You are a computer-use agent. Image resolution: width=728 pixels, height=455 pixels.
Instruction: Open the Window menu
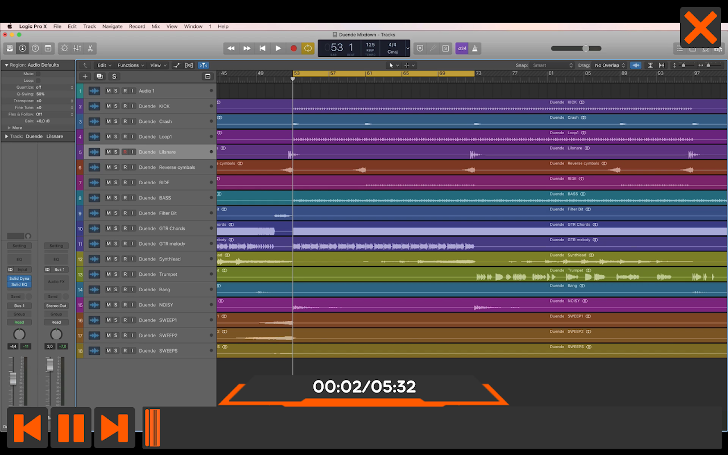pos(193,26)
